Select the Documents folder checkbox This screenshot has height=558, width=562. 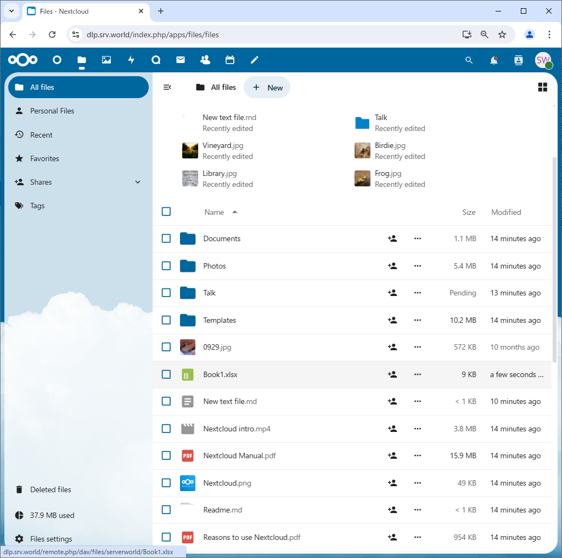tap(166, 238)
